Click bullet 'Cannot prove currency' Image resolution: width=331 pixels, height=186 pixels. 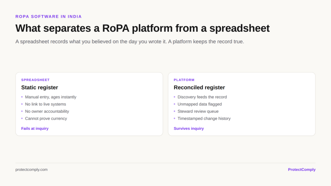pos(46,119)
